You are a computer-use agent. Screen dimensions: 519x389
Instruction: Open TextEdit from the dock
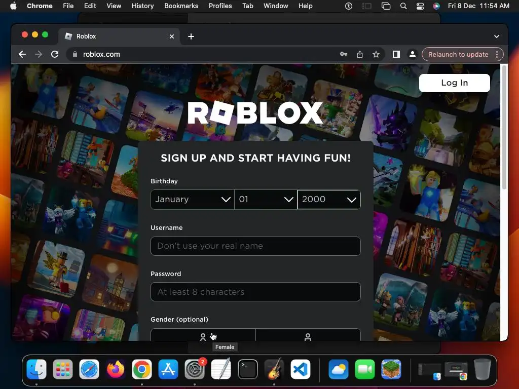point(221,369)
